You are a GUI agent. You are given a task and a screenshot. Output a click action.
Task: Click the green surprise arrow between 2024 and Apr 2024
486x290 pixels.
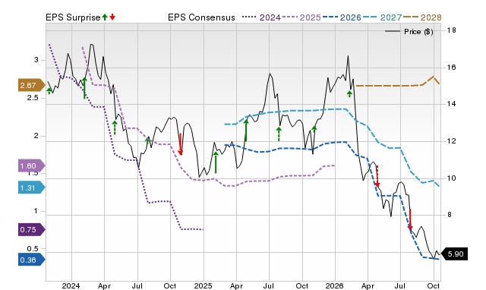pos(84,88)
